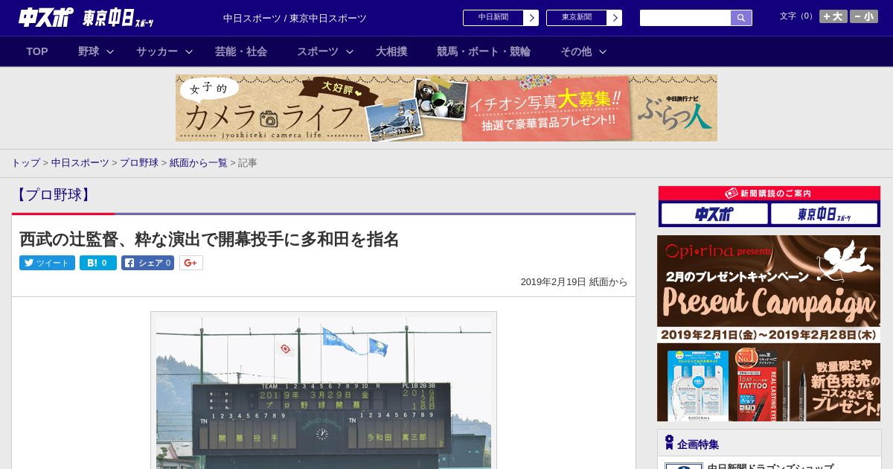Expand the その他 dropdown chevron

point(603,51)
